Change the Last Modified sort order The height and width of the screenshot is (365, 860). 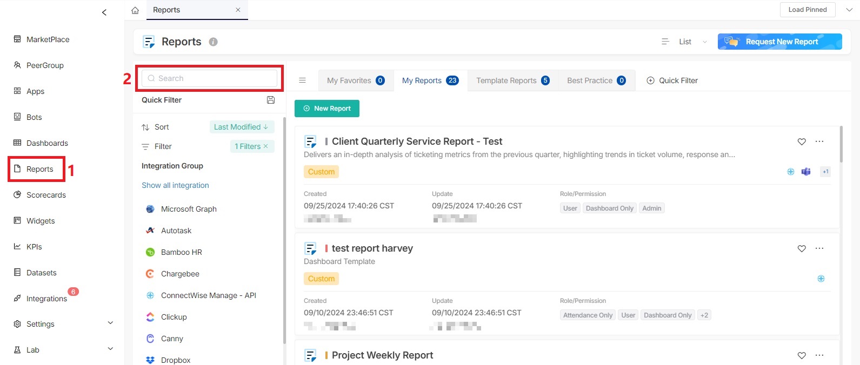pyautogui.click(x=241, y=127)
